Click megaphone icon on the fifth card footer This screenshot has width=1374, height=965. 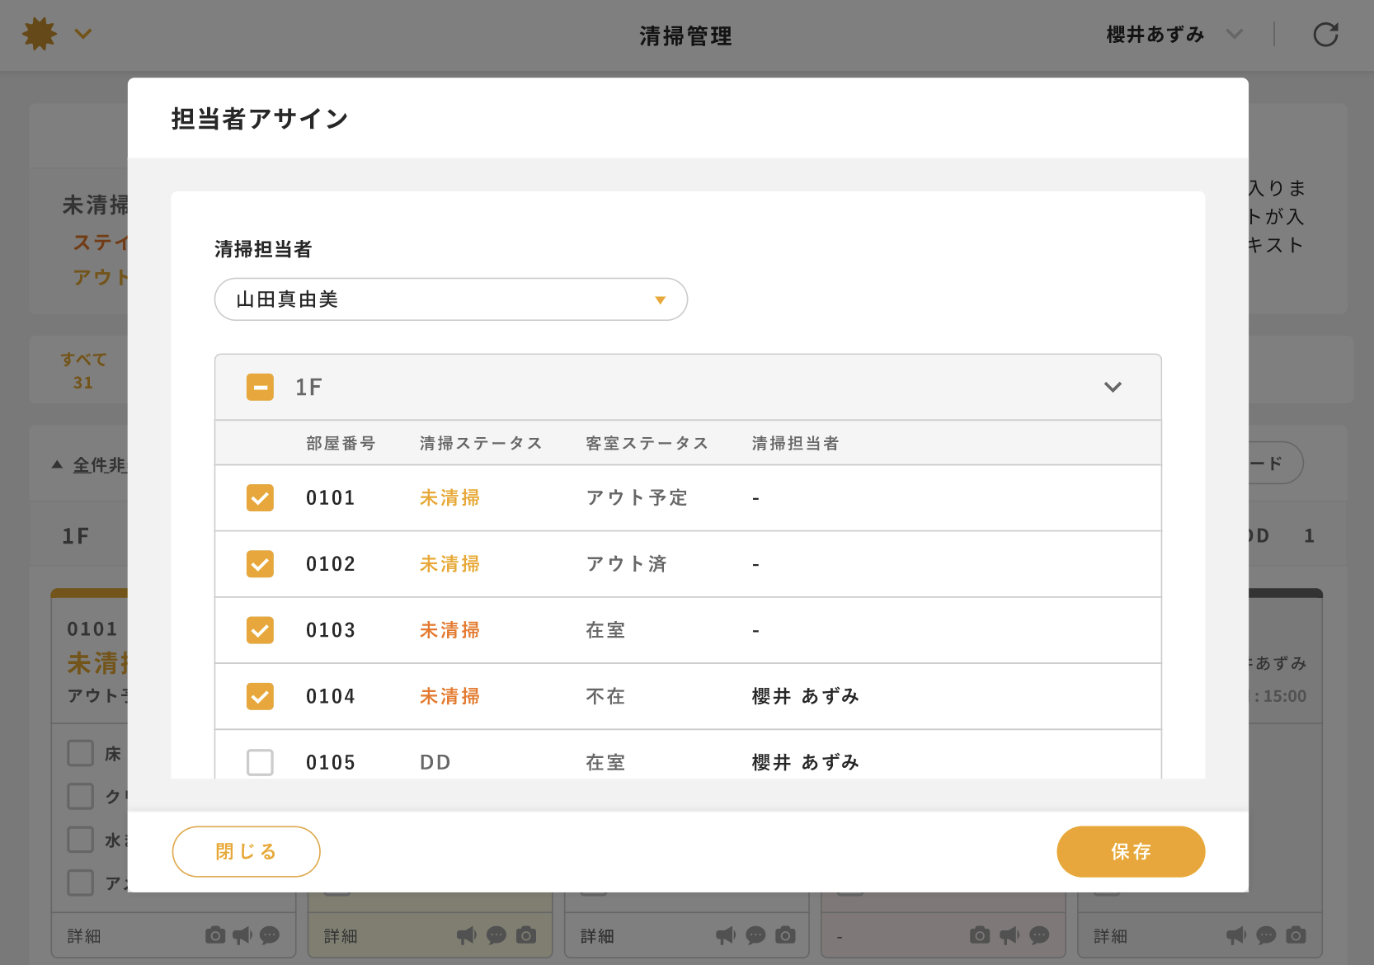pos(1236,935)
